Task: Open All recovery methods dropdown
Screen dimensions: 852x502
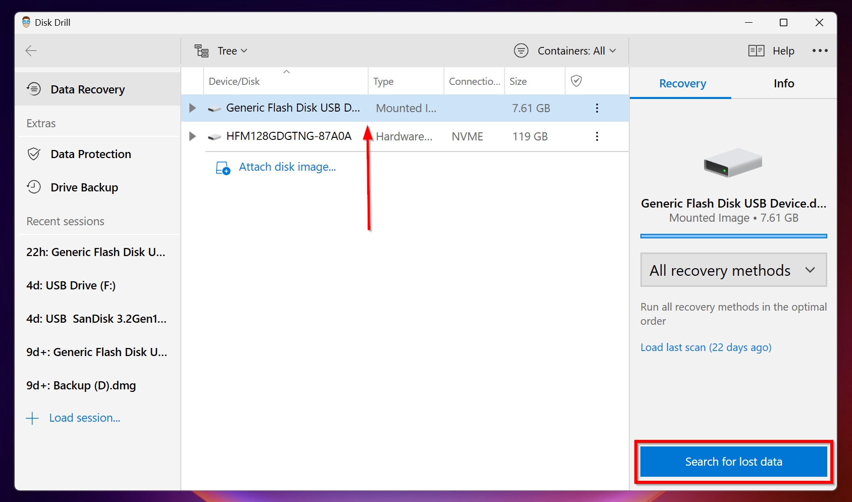Action: coord(733,270)
